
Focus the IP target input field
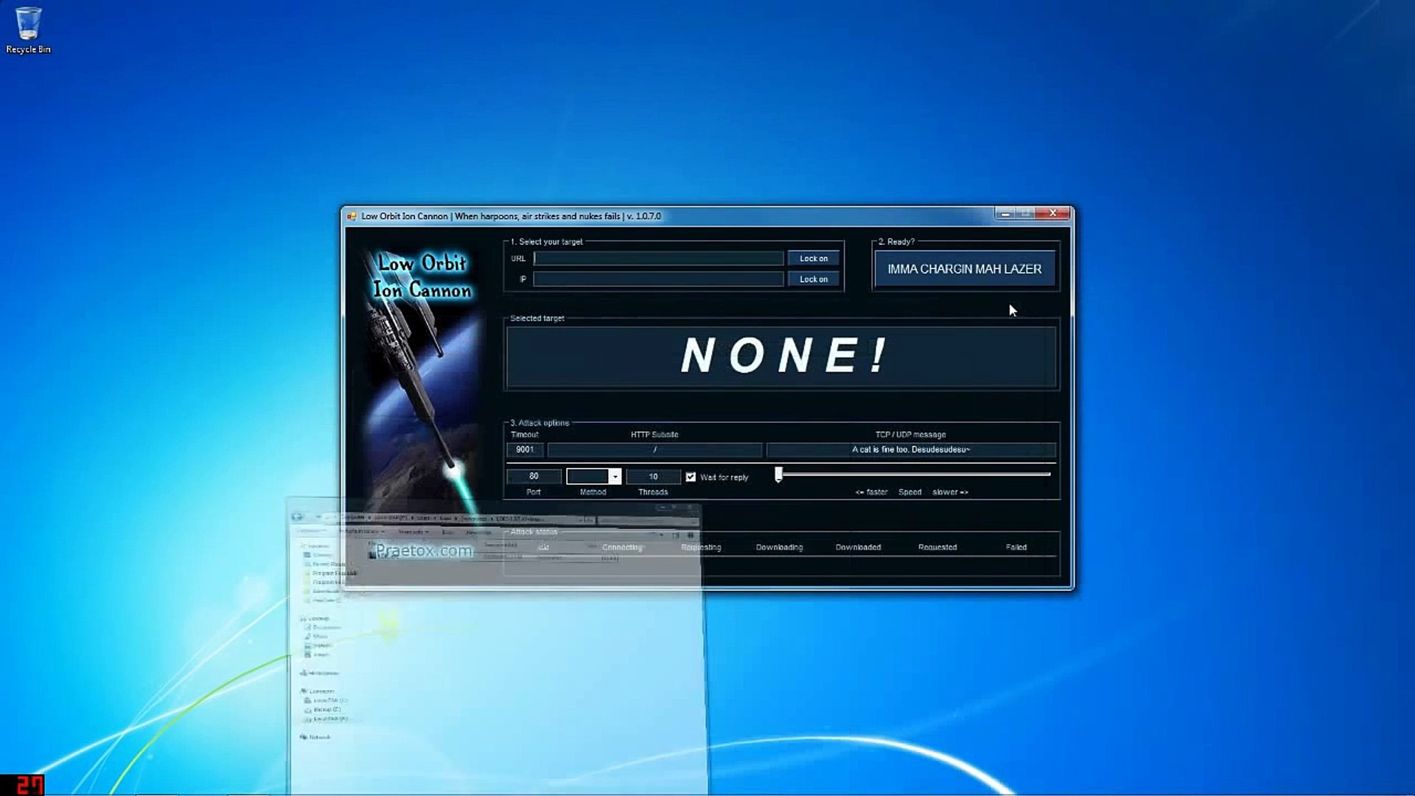click(658, 279)
